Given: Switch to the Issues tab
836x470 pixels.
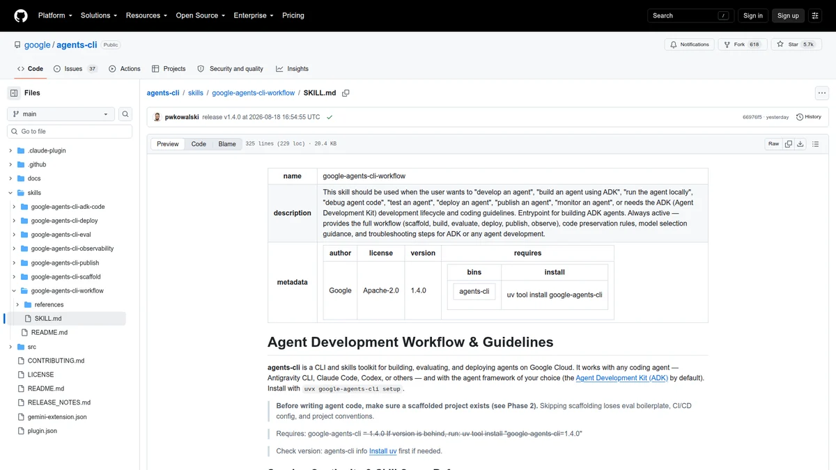Looking at the screenshot, I should [x=75, y=69].
